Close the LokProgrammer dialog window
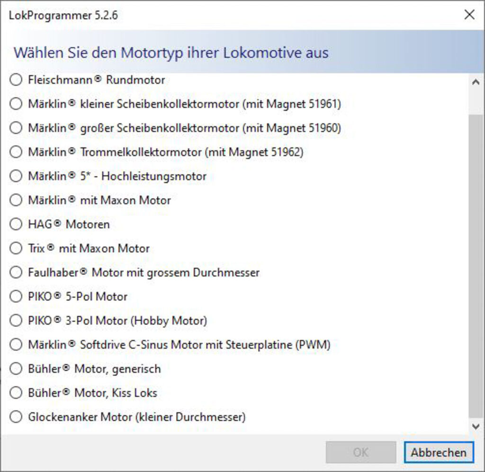Viewport: 485px width, 472px height. coord(469,15)
